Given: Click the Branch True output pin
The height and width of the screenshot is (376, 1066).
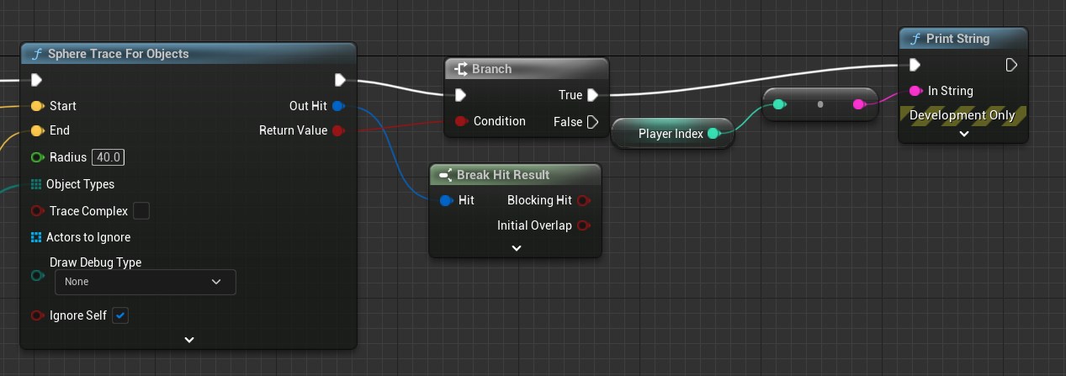Looking at the screenshot, I should [592, 95].
